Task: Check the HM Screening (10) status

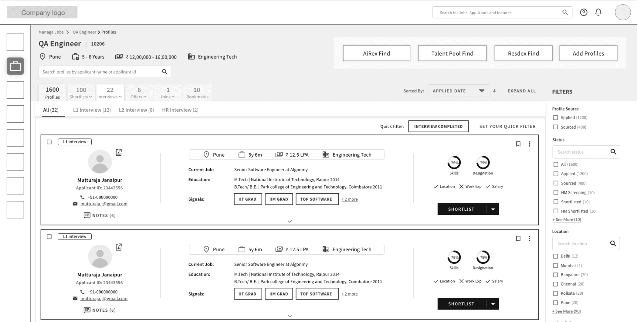Action: [x=556, y=192]
